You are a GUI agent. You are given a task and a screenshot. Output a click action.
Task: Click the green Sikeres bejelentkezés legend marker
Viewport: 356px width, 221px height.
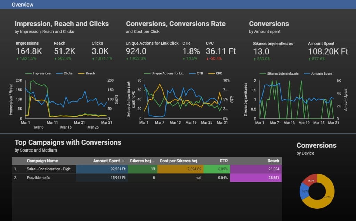coord(264,74)
